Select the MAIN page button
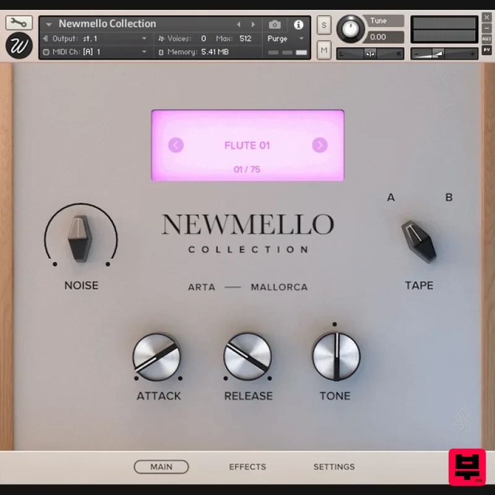Viewport: 495px width, 495px height. coord(161,467)
